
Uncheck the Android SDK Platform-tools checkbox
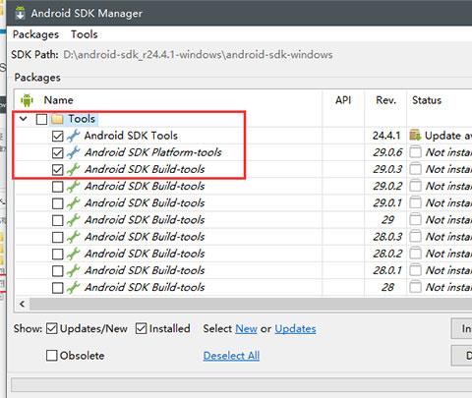point(58,152)
